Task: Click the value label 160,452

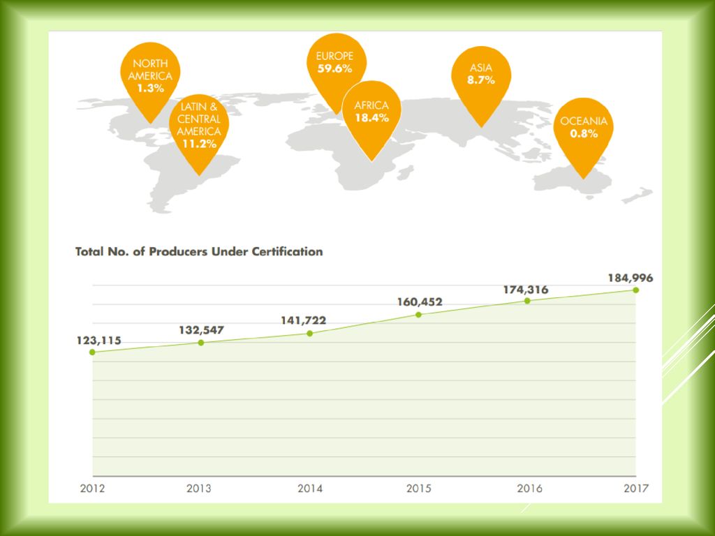Action: coord(420,301)
